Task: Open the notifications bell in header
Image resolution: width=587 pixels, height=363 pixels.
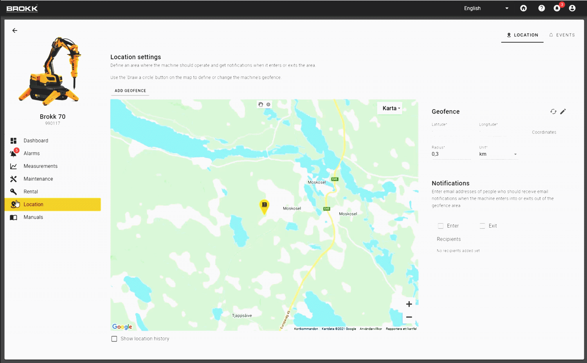Action: (557, 8)
